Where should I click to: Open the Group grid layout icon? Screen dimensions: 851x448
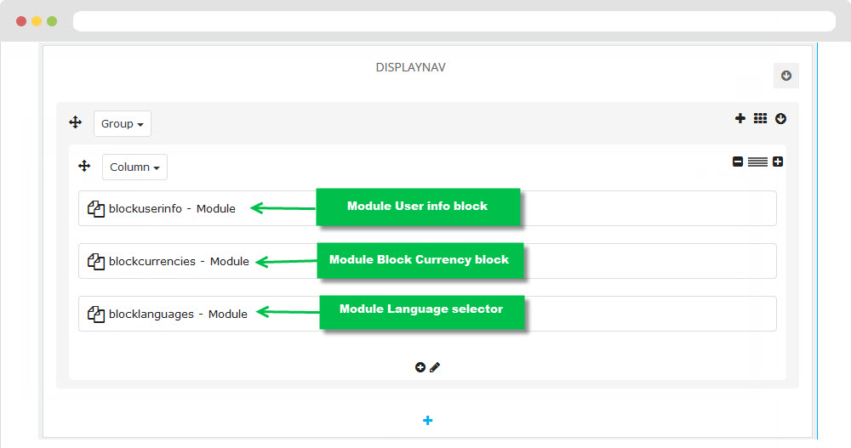pos(760,118)
